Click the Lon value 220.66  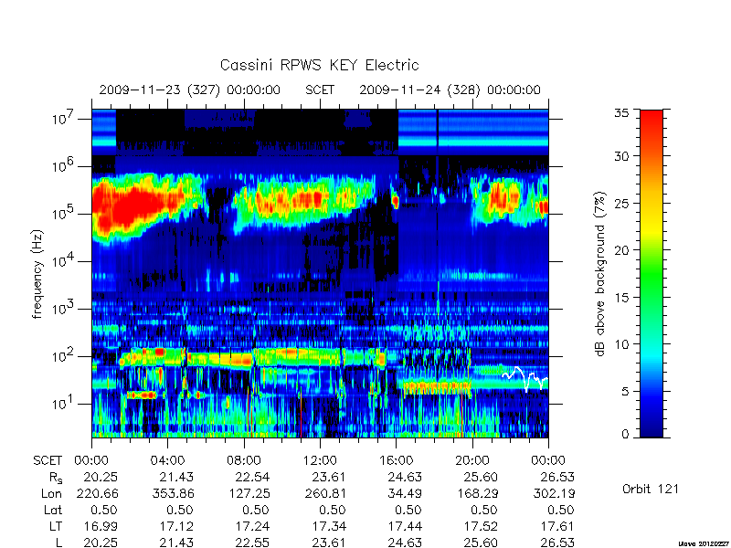pos(99,493)
